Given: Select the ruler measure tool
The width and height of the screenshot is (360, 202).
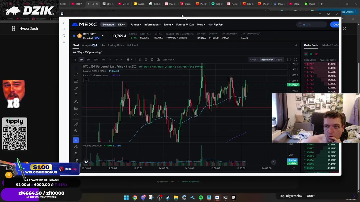Looking at the screenshot, I should pyautogui.click(x=76, y=124).
